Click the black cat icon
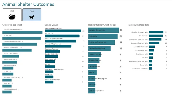 coord(12,17)
